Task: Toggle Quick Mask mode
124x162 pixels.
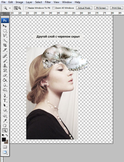Action: [5, 147]
